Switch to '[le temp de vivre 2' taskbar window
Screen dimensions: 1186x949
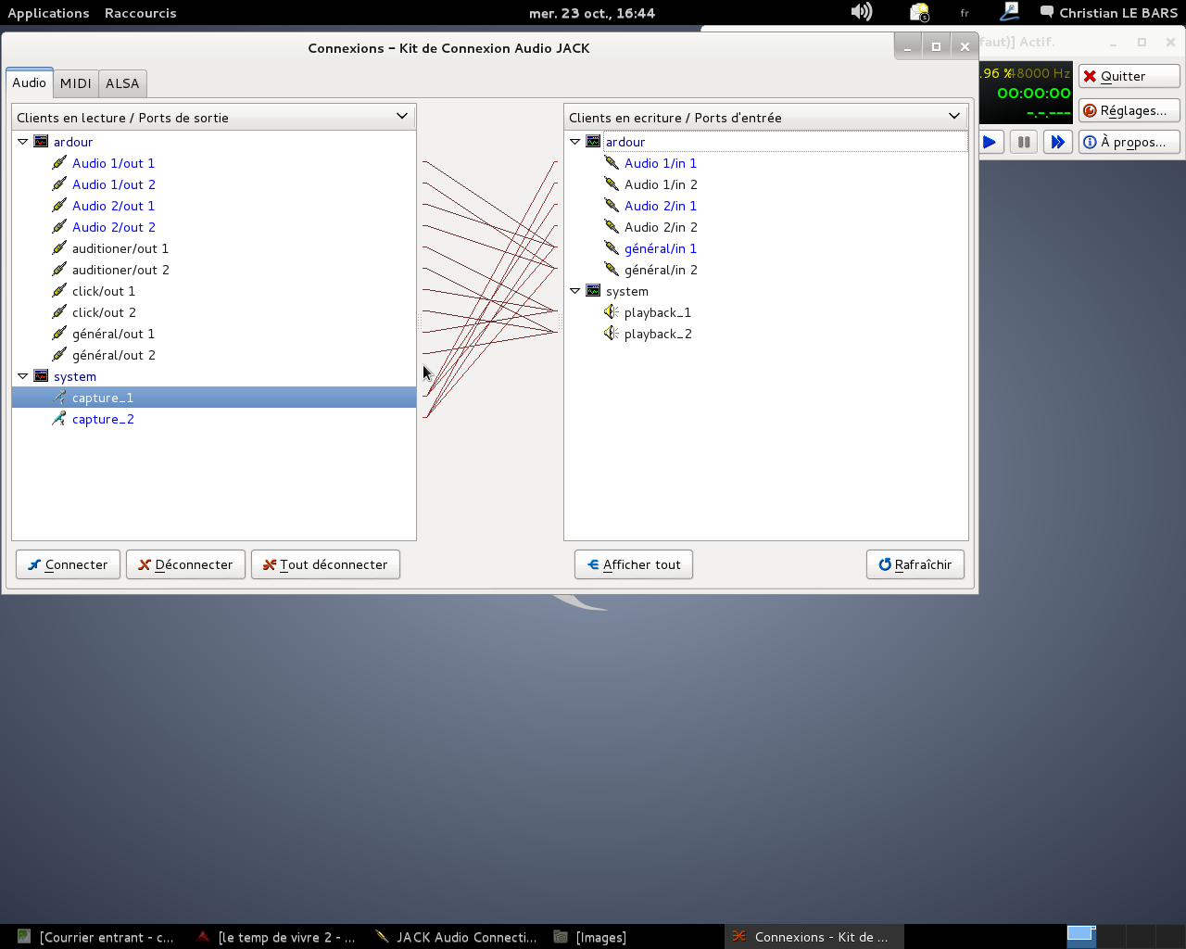tap(276, 937)
